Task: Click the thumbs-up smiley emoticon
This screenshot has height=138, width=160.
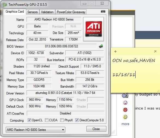Action: [x=125, y=95]
